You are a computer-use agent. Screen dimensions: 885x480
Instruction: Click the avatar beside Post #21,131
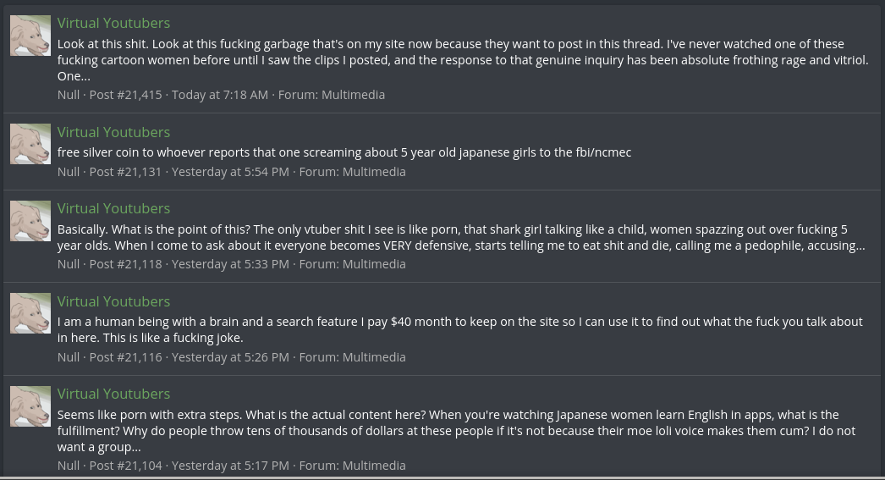[30, 144]
